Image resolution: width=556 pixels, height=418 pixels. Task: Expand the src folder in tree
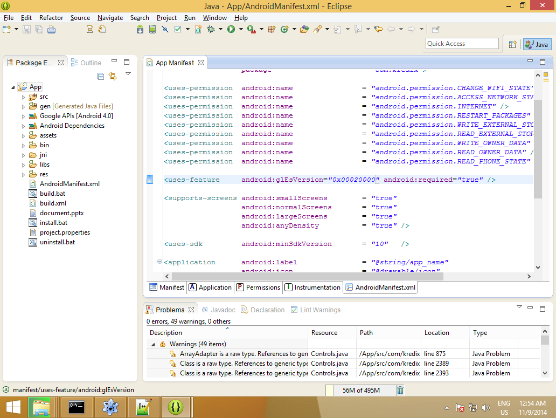(23, 97)
